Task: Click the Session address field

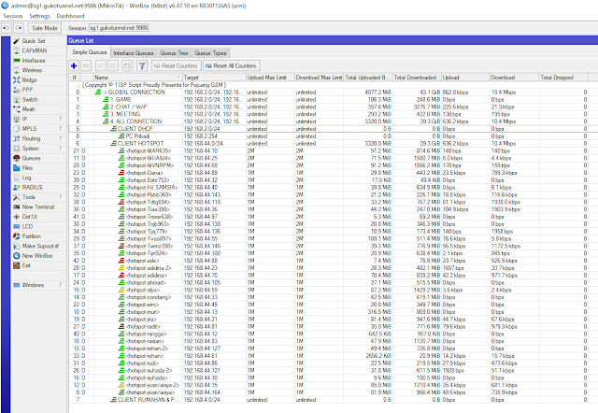Action: pyautogui.click(x=119, y=28)
